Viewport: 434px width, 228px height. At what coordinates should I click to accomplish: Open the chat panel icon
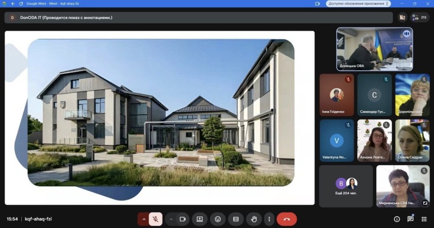(x=410, y=219)
